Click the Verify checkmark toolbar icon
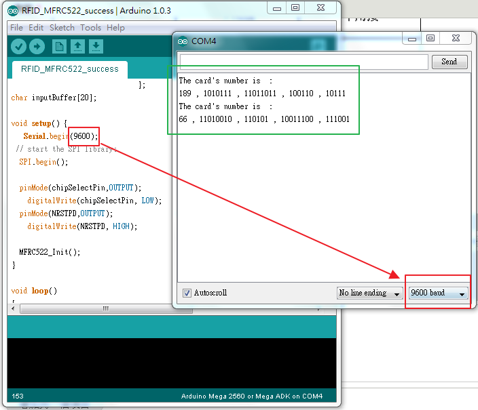This screenshot has width=478, height=410. tap(18, 47)
